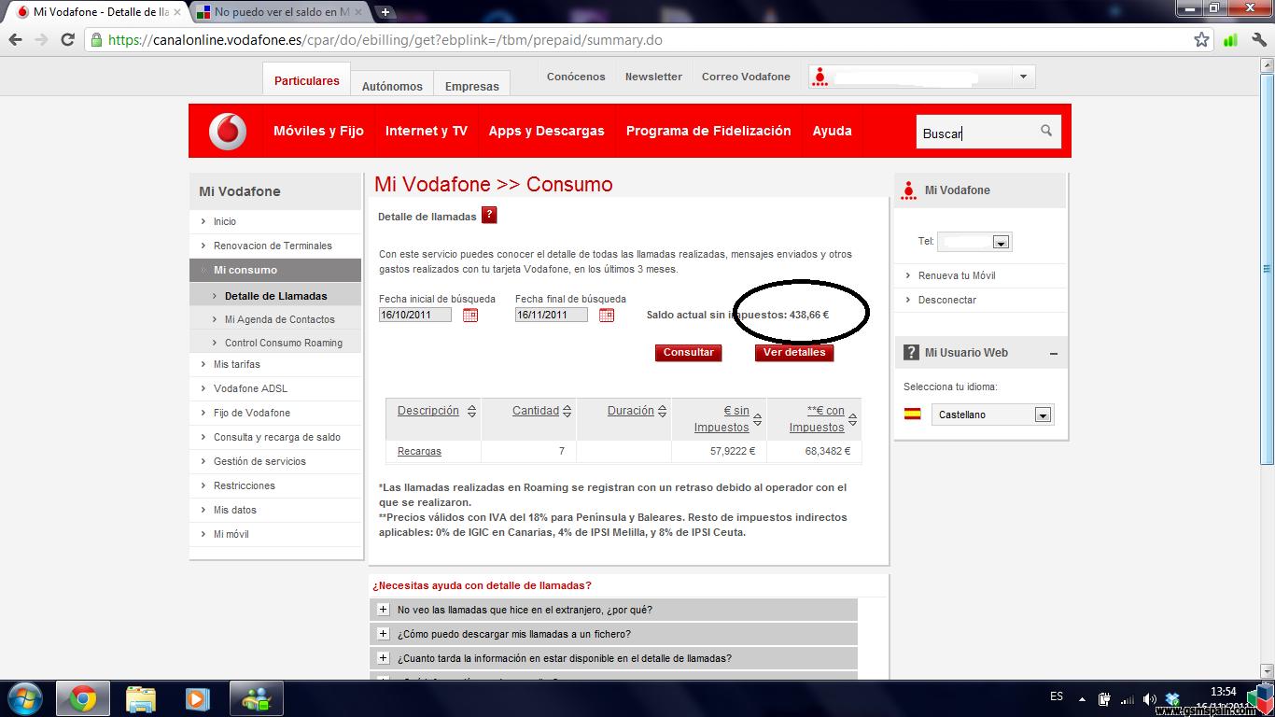Screen dimensions: 1275x717
Task: Open the Recargas row link
Action: (x=419, y=451)
